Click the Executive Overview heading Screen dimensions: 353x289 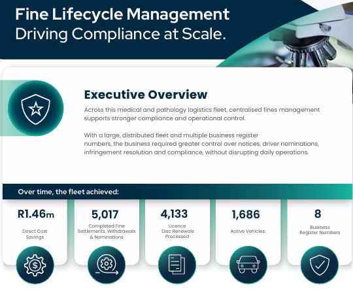pyautogui.click(x=146, y=95)
